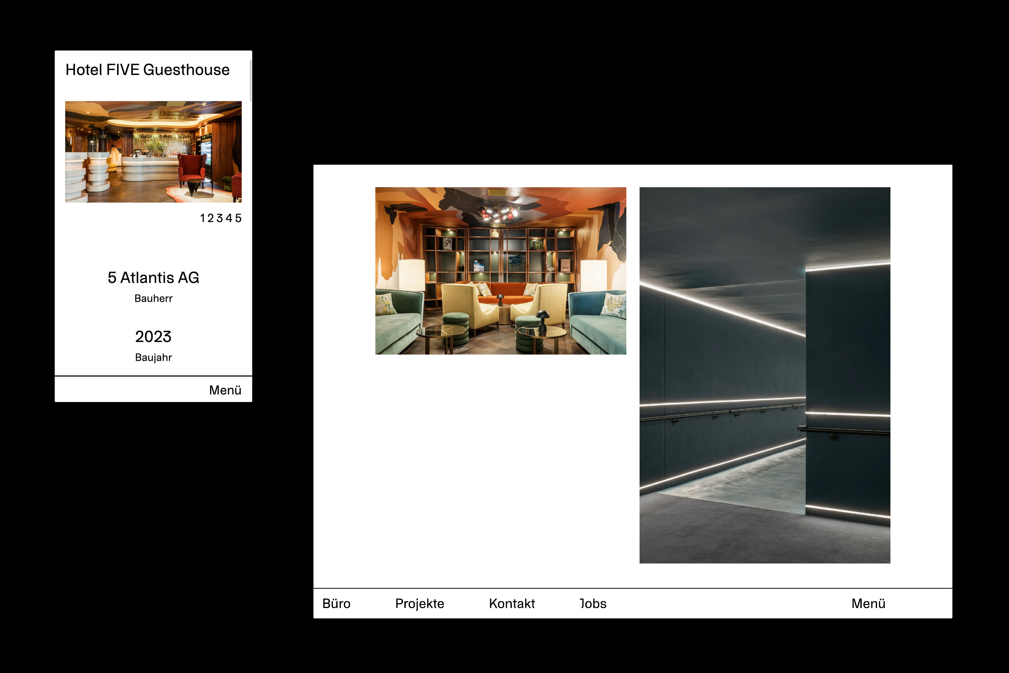Click the Baujahr label
This screenshot has width=1009, height=673.
click(x=153, y=358)
